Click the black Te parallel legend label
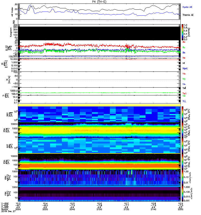 pyautogui.click(x=184, y=88)
